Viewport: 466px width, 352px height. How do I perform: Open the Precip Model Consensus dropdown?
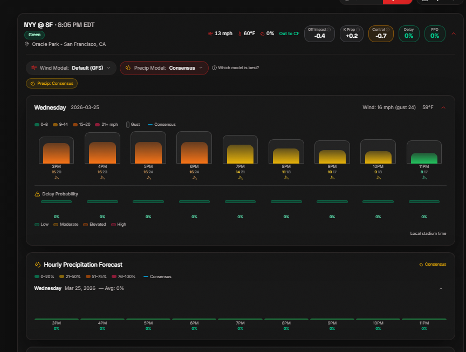coord(164,68)
